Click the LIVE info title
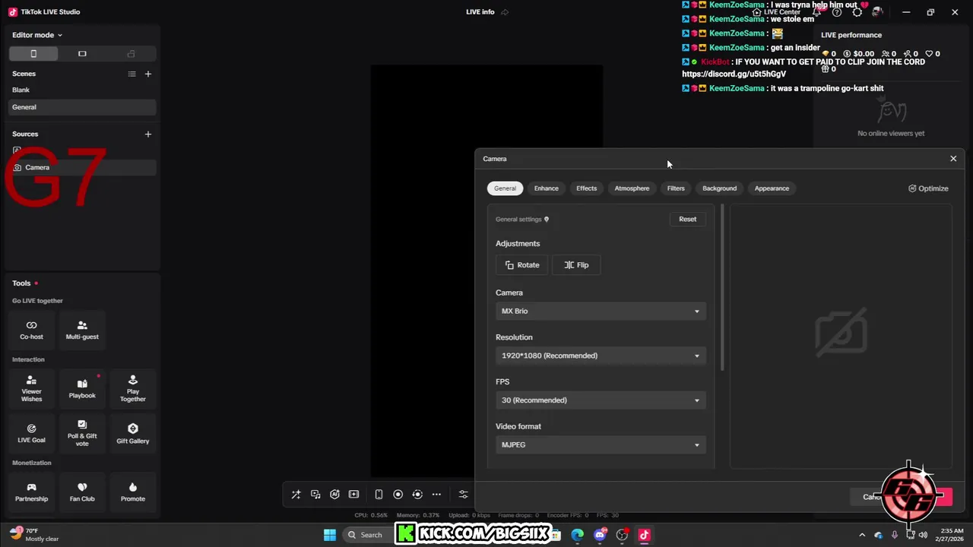This screenshot has height=547, width=973. tap(480, 12)
